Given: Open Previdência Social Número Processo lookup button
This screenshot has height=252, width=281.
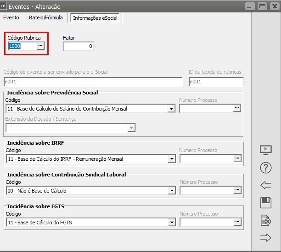Looking at the screenshot, I should click(x=237, y=108).
